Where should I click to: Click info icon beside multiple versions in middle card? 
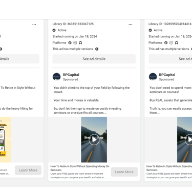97,49
